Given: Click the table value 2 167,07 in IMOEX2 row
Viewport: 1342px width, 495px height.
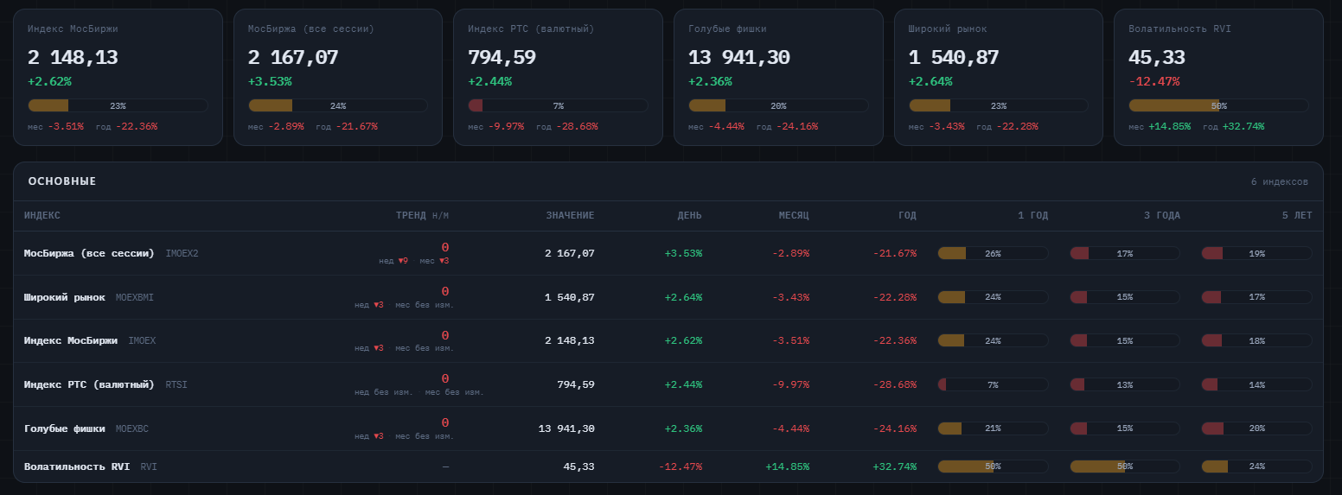Looking at the screenshot, I should [x=570, y=253].
